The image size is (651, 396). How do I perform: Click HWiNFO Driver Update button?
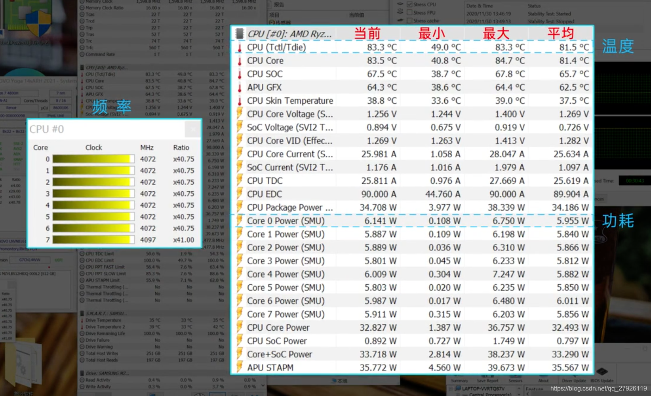[x=574, y=381]
